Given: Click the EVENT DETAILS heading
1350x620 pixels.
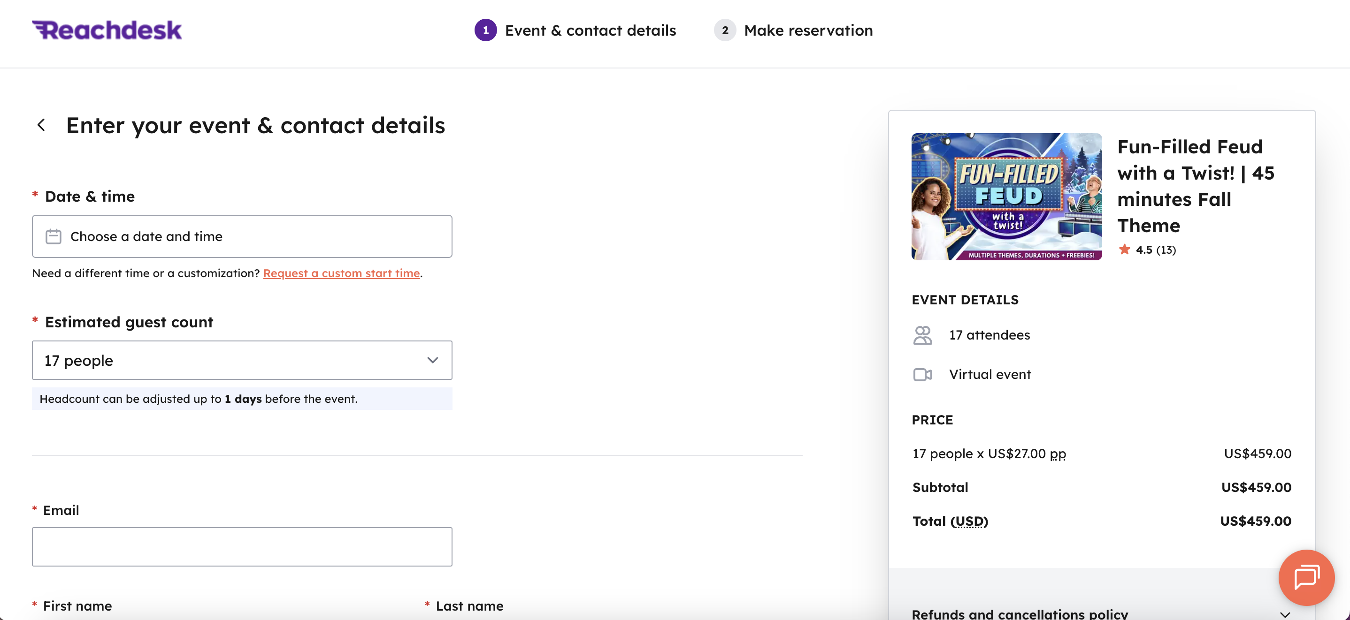Looking at the screenshot, I should pos(966,300).
